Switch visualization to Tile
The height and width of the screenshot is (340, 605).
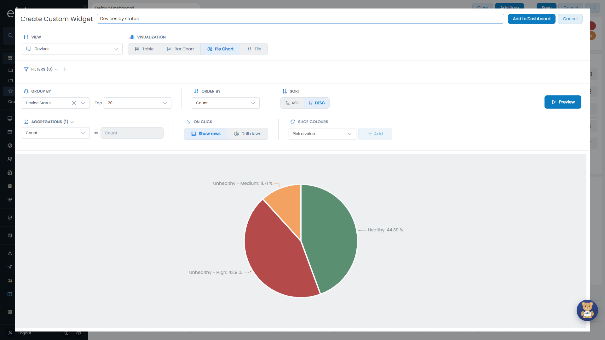tap(254, 49)
